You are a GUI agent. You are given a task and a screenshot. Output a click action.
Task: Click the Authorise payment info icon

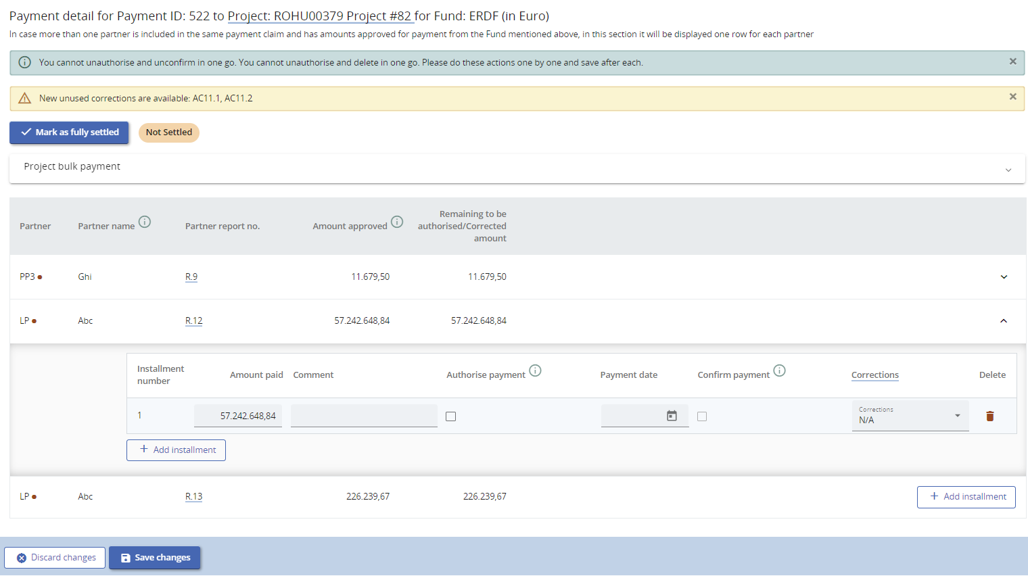pos(535,370)
